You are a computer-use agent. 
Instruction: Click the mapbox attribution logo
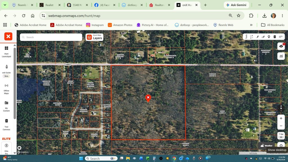(23, 152)
